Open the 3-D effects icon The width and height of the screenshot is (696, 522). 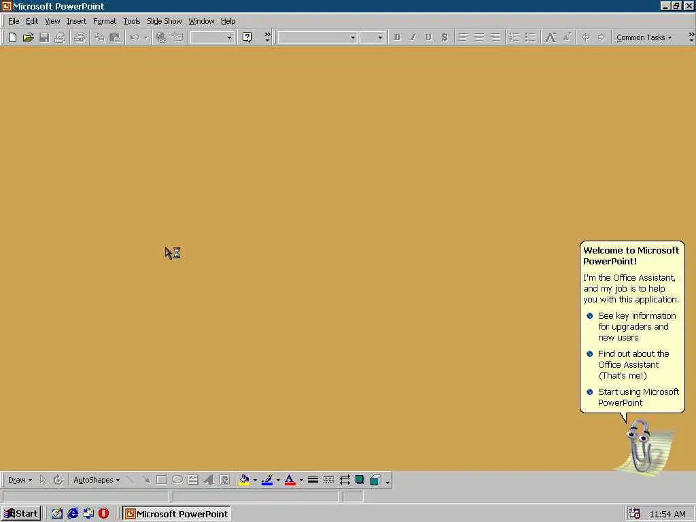375,480
